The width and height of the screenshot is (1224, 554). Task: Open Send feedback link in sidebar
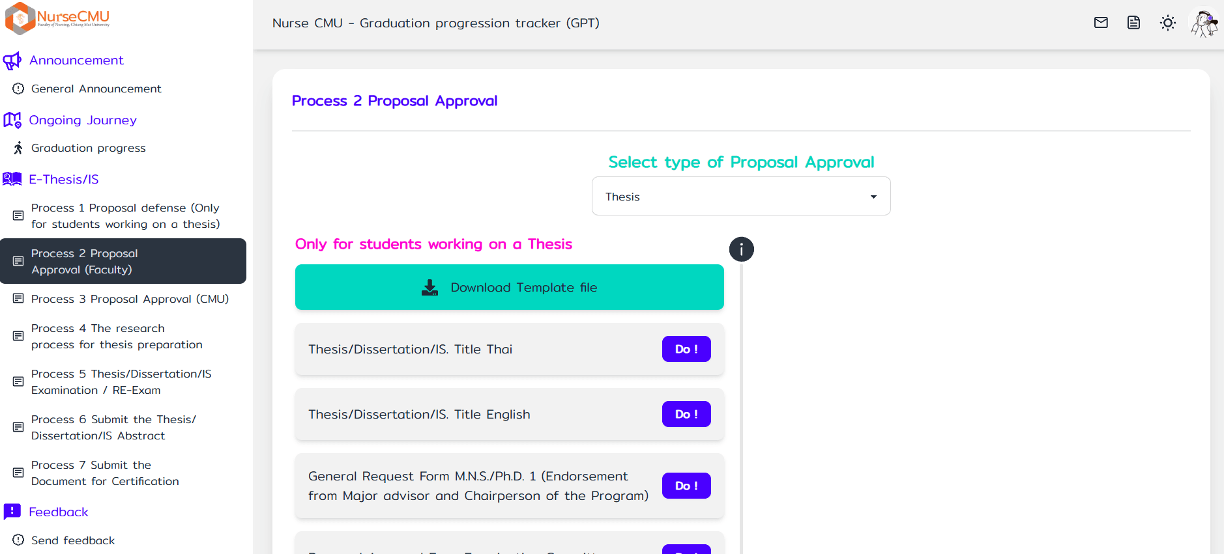point(73,540)
